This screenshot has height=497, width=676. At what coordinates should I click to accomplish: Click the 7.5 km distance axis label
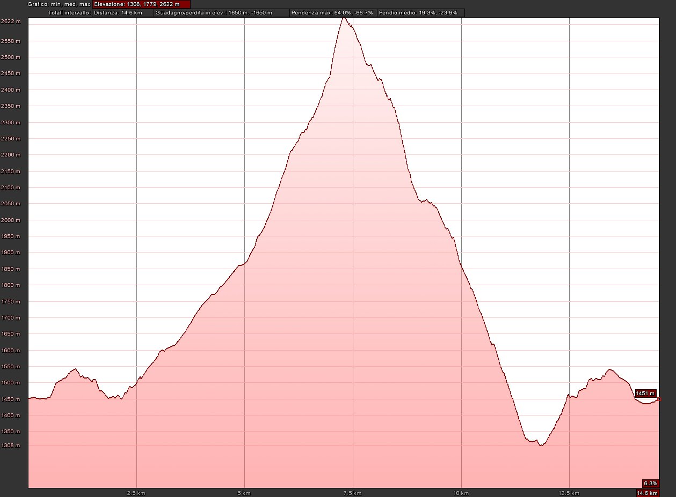(353, 493)
